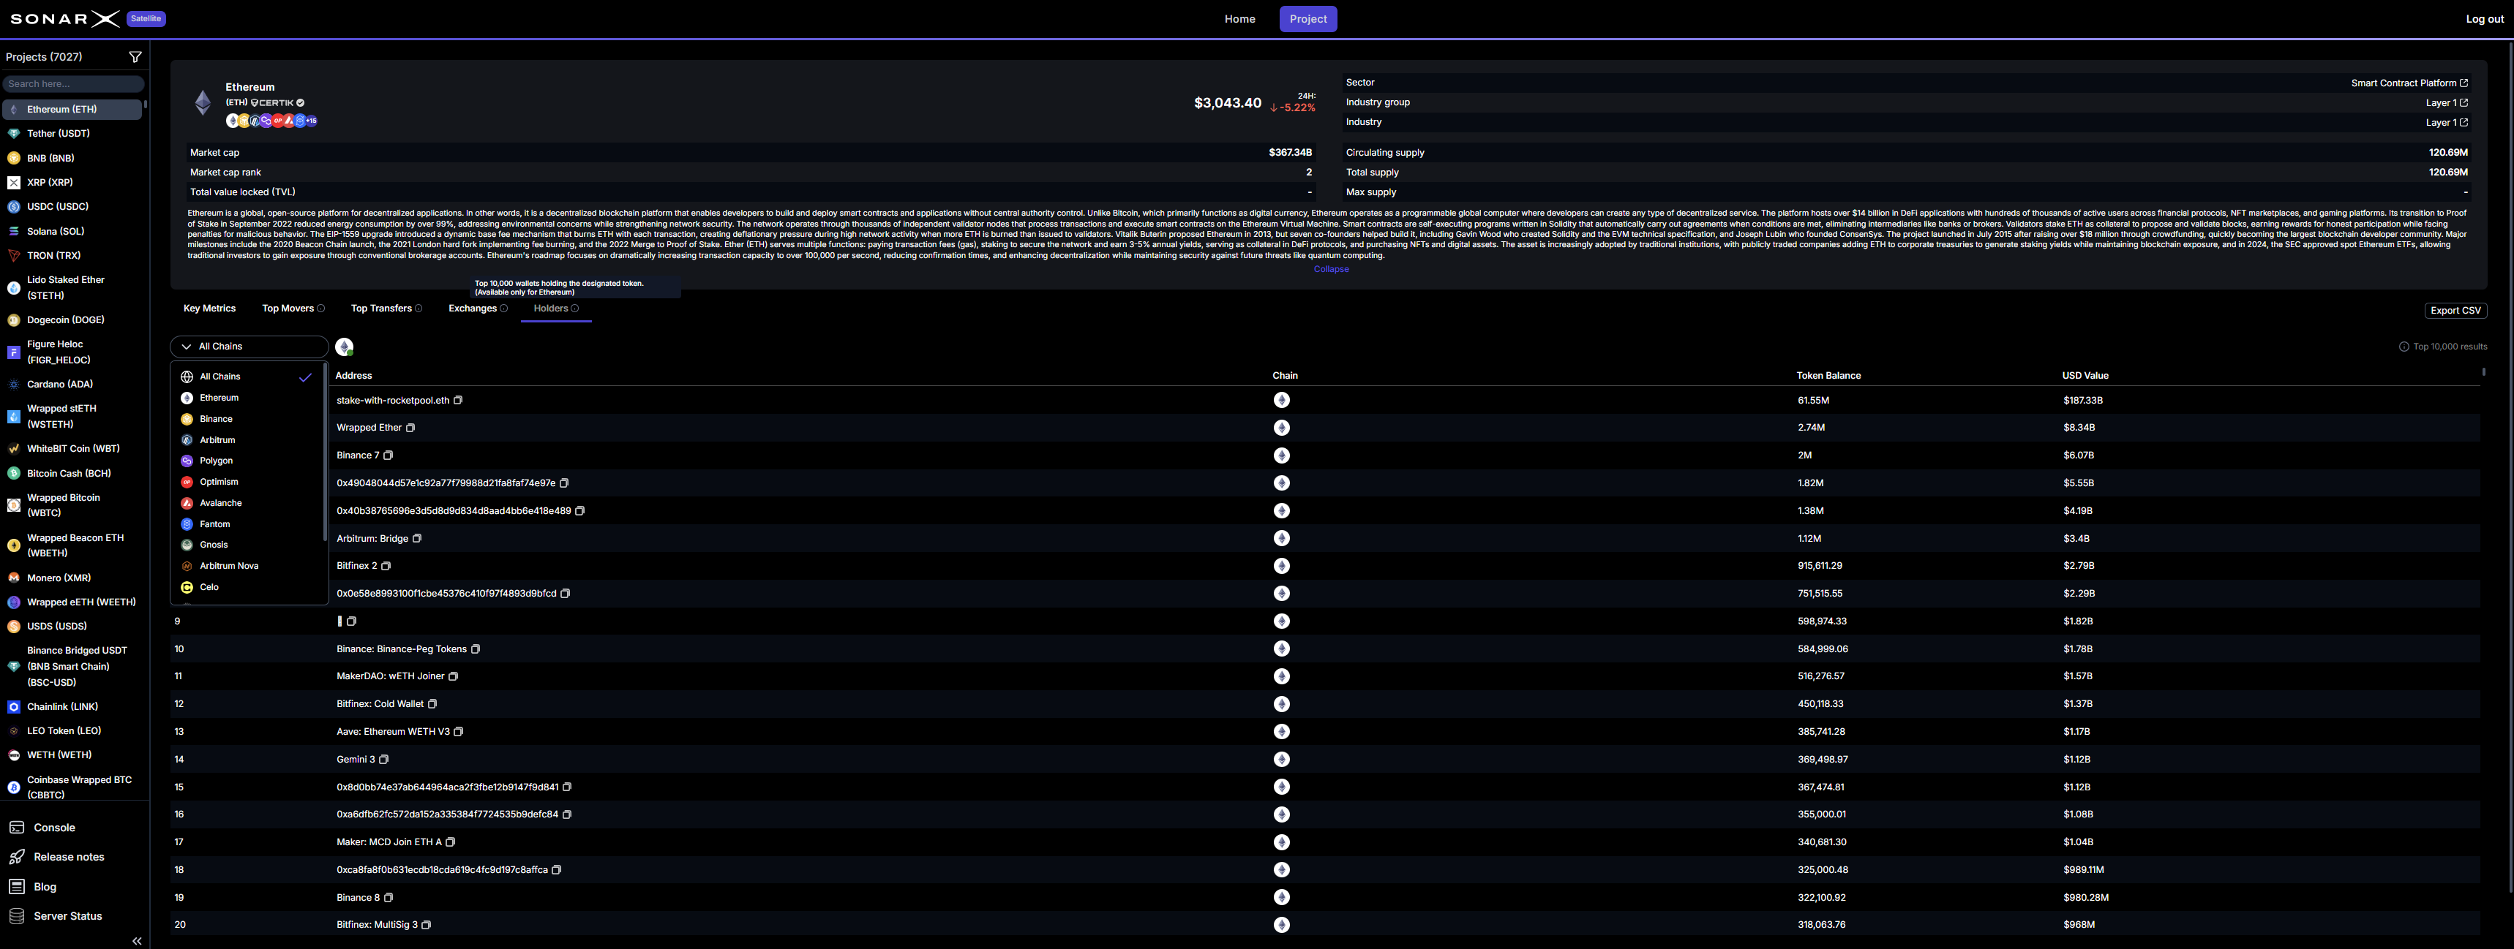The width and height of the screenshot is (2514, 949).
Task: Click the project search field
Action: point(73,83)
